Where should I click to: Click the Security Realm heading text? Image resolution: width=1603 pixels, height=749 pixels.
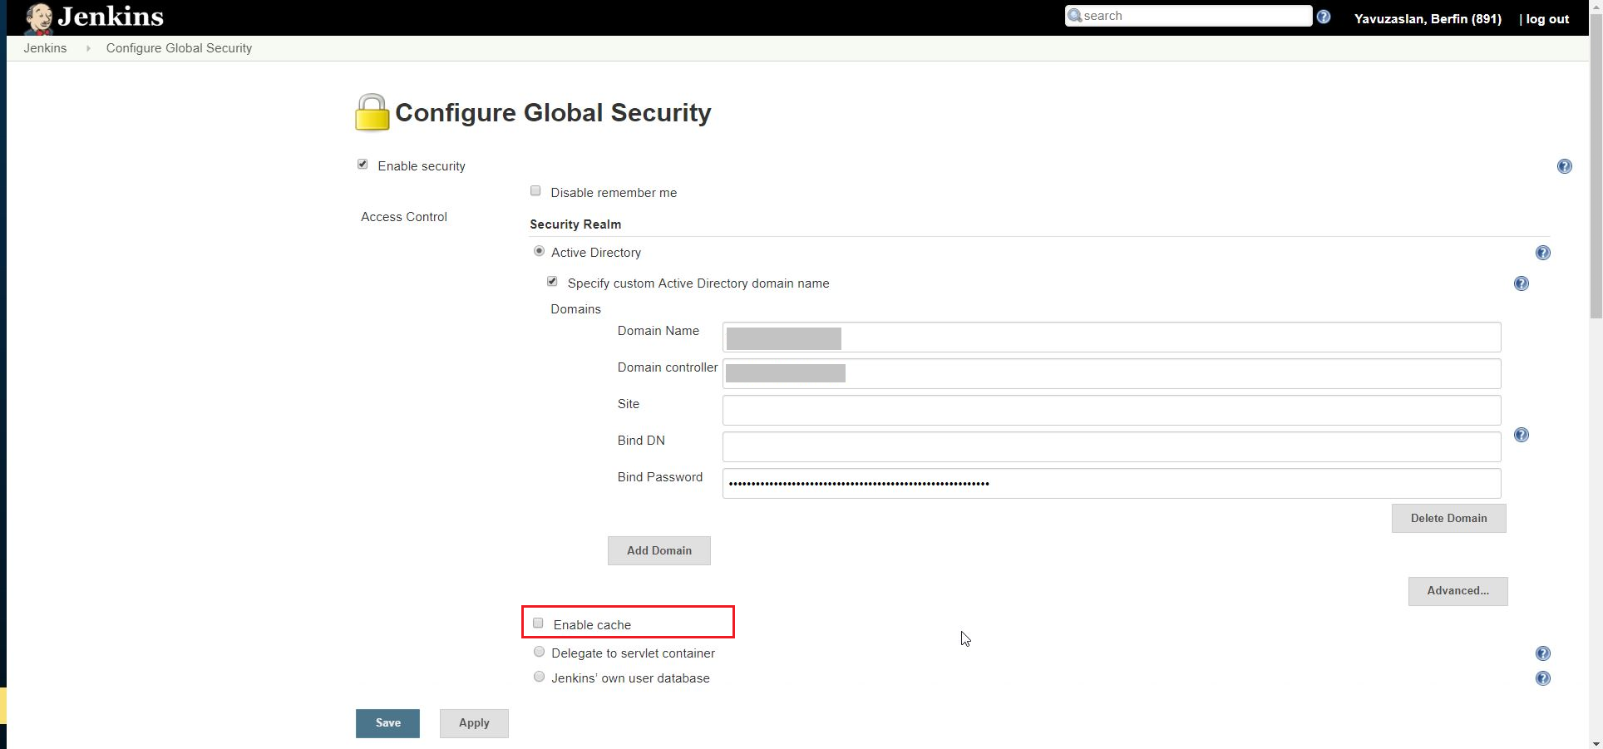click(x=575, y=224)
